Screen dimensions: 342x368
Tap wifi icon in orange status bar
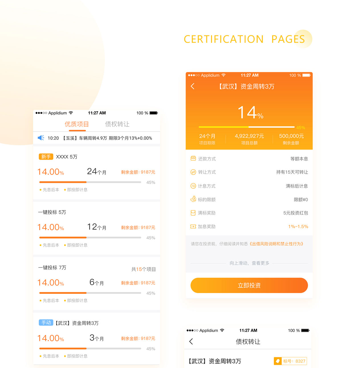pos(223,75)
